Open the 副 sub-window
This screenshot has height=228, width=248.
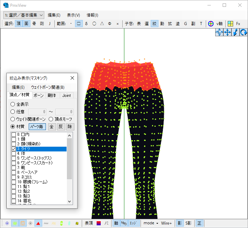click(193, 24)
